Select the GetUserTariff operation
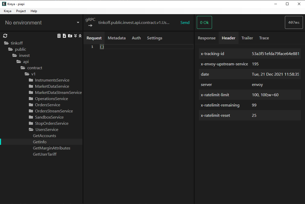Screen dimensions: 305x204 click(45, 154)
